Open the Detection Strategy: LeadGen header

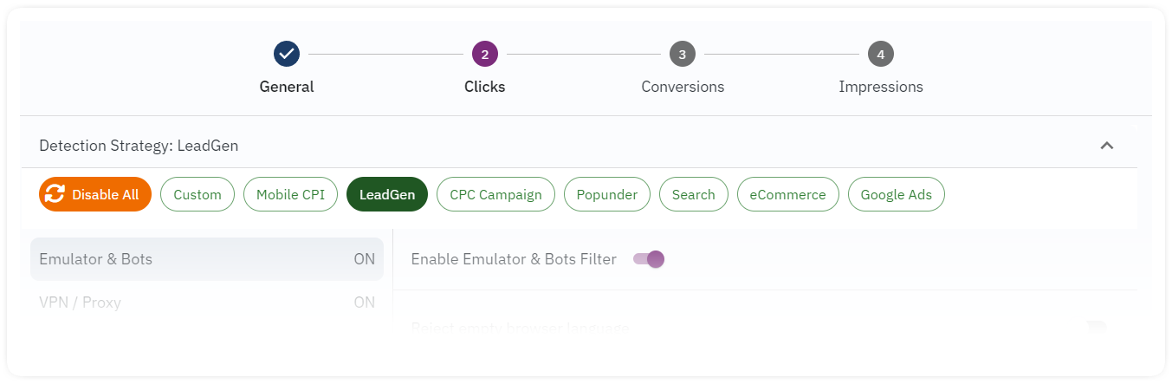click(579, 146)
